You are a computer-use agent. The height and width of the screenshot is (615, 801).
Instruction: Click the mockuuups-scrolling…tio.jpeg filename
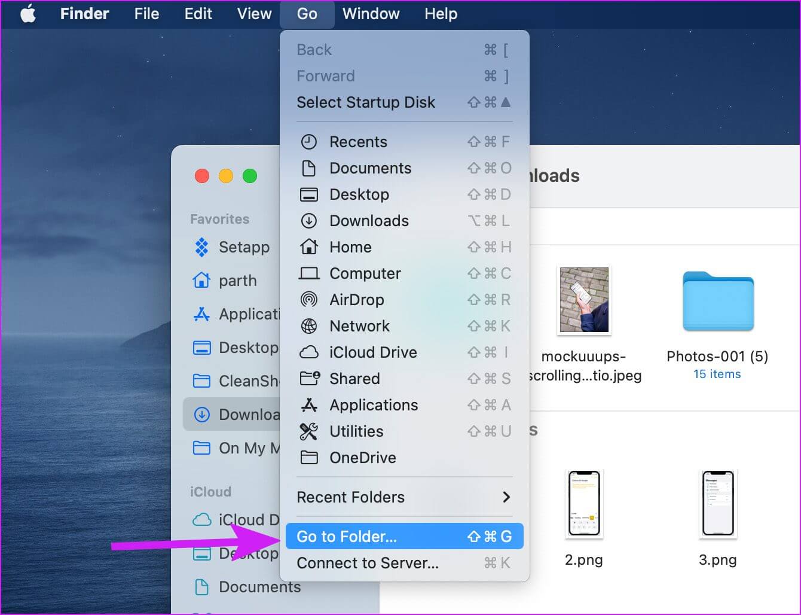point(584,366)
